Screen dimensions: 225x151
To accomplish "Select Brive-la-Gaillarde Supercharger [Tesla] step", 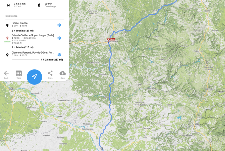I will click(x=33, y=35).
